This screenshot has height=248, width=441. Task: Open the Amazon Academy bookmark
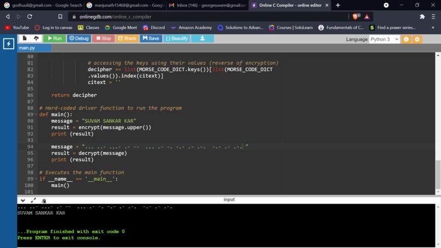tap(192, 27)
